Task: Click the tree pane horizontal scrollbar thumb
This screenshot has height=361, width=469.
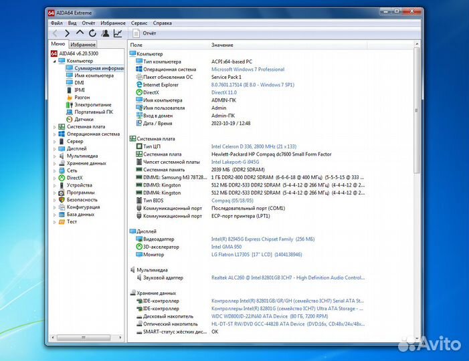Action: 84,338
